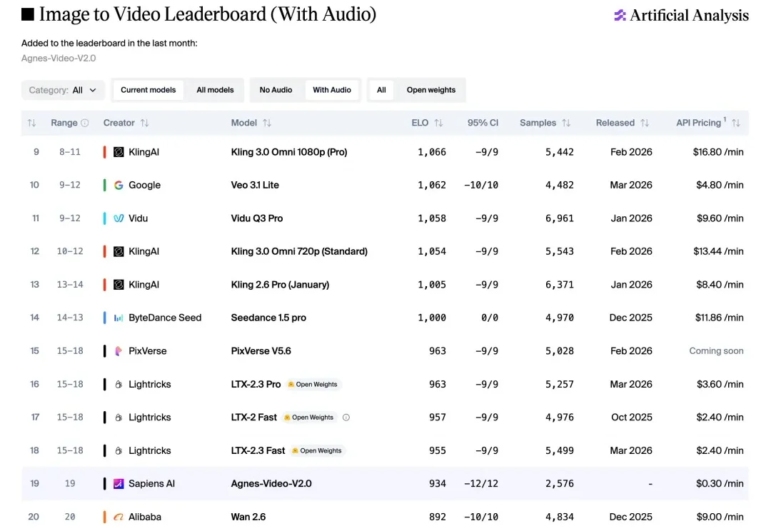Open the Kling 3.0 Omni 1080p (Pro) model
771x531 pixels.
289,152
